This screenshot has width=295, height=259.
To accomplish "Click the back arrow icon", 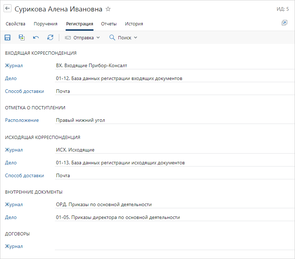I will point(7,9).
